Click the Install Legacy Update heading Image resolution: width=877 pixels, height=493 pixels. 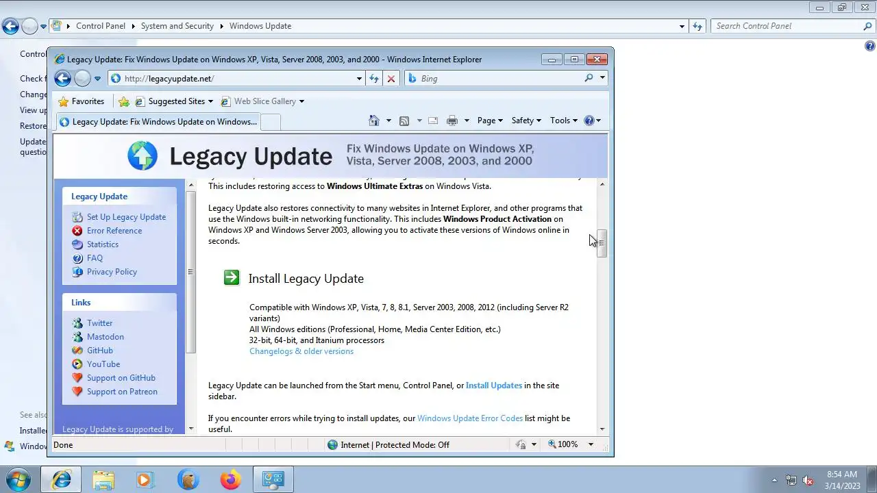(306, 279)
